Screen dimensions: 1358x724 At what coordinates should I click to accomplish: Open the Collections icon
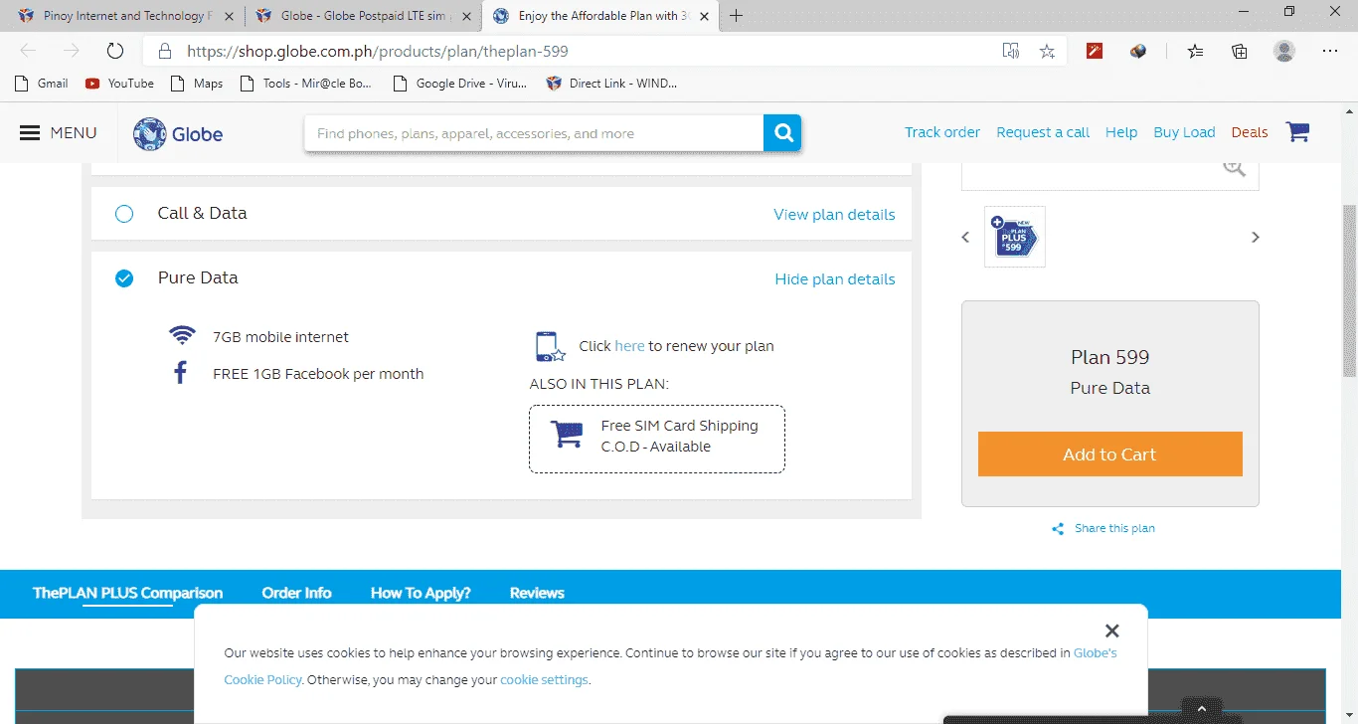1240,52
